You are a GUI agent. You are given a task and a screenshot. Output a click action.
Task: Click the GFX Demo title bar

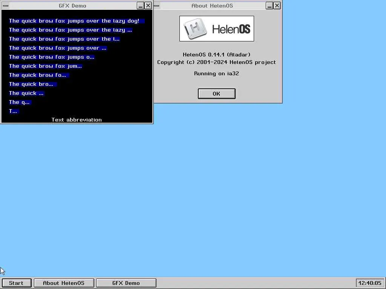click(x=73, y=6)
